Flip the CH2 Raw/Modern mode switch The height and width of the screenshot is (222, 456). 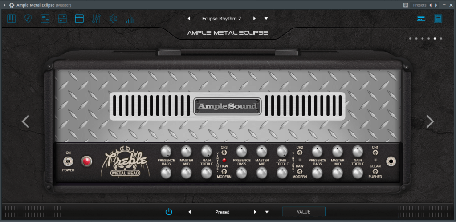click(x=300, y=171)
